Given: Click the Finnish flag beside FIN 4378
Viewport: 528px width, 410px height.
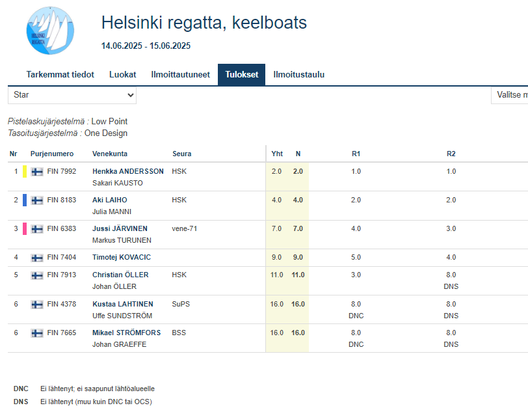Looking at the screenshot, I should pyautogui.click(x=37, y=304).
